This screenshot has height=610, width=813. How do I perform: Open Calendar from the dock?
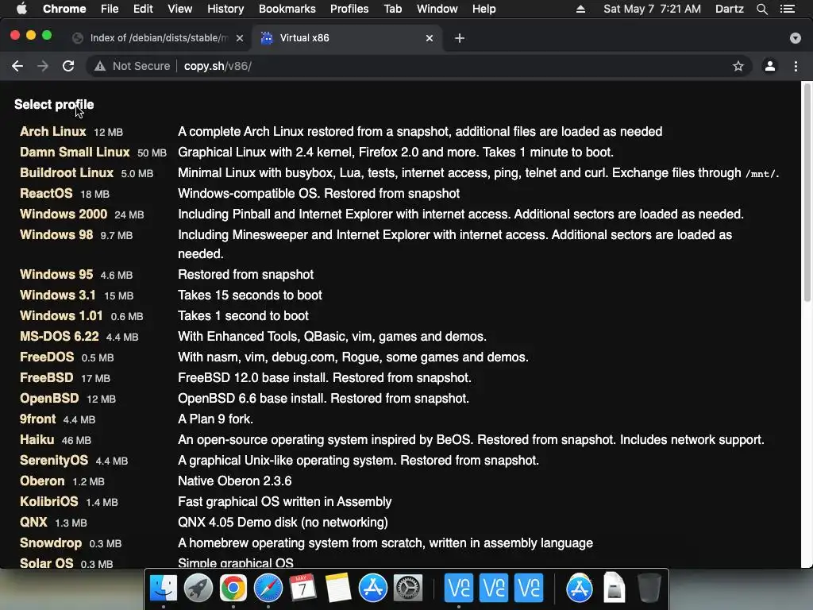tap(302, 588)
